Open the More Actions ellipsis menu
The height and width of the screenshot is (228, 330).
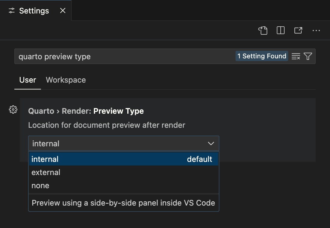coord(316,30)
